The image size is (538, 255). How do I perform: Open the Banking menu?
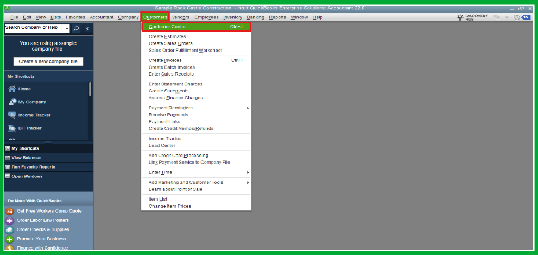256,17
